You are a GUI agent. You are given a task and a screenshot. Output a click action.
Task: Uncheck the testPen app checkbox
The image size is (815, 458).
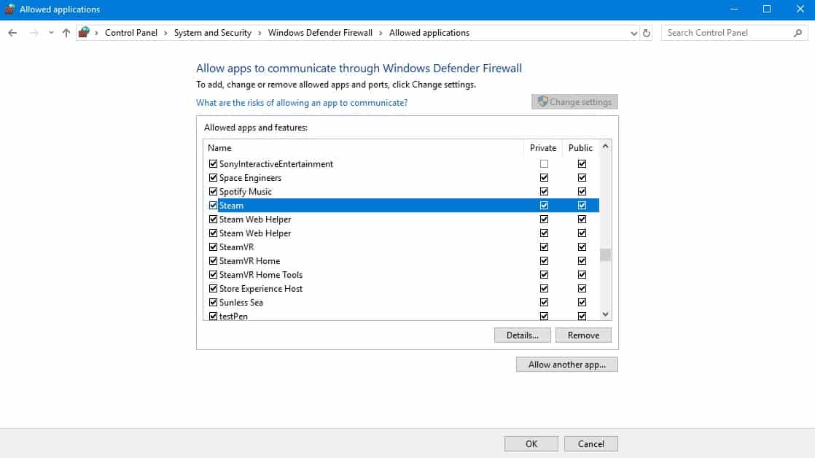213,316
